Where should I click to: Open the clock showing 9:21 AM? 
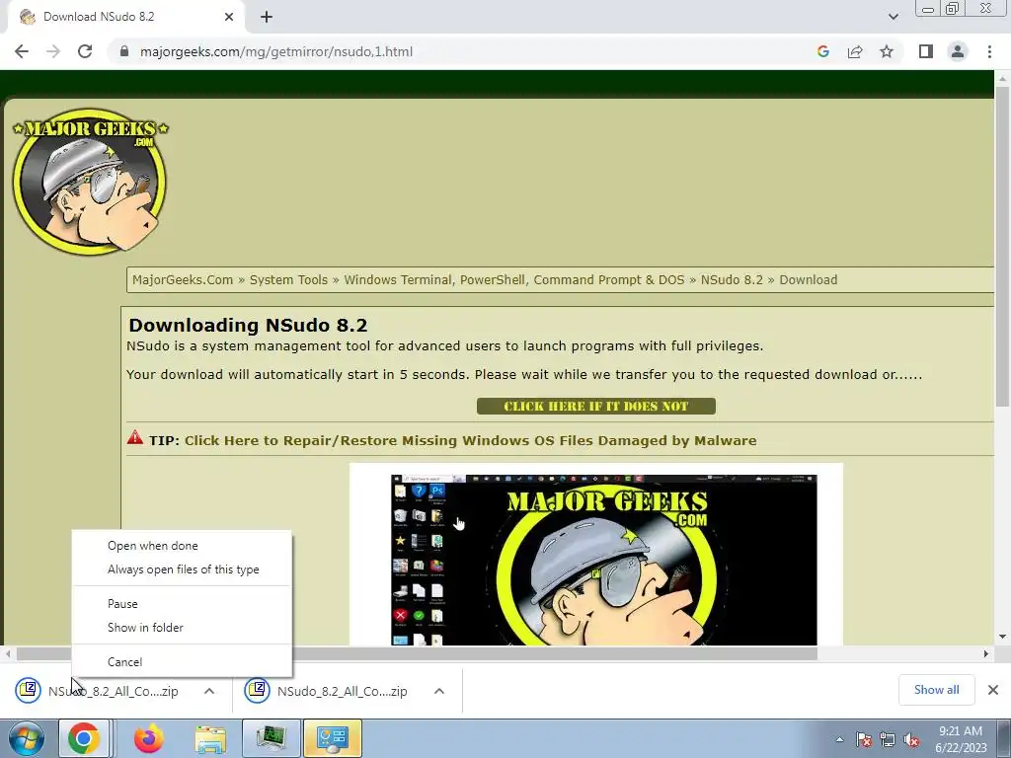[x=961, y=738]
